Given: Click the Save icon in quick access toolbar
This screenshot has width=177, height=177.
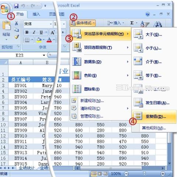Looking at the screenshot, I should 16,6.
